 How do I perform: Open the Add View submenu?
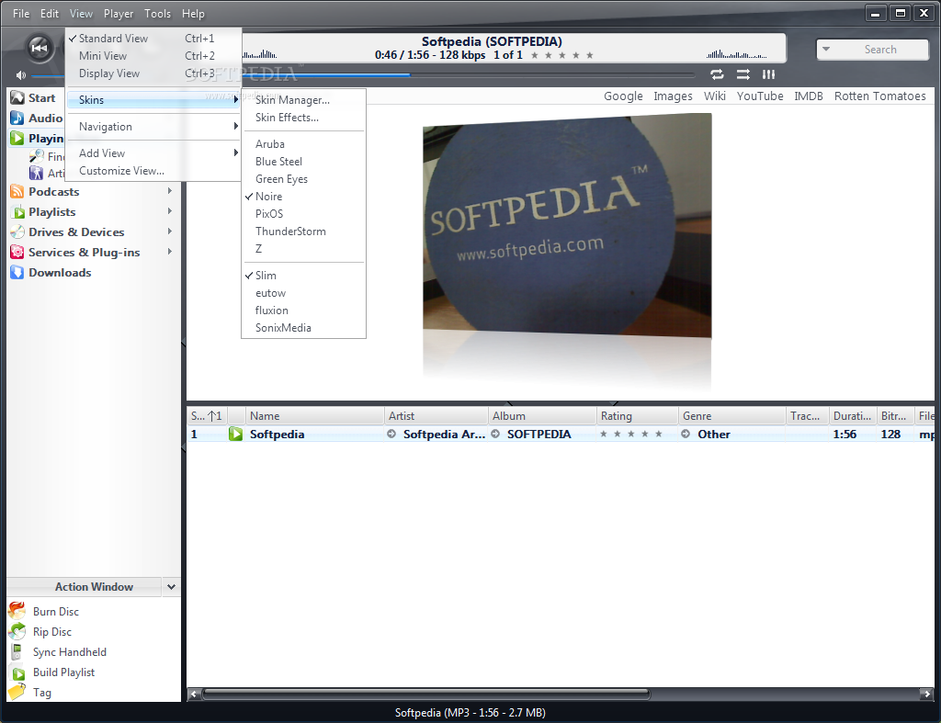[x=153, y=153]
